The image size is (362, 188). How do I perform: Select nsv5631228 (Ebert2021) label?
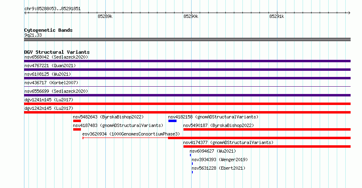[218, 168]
